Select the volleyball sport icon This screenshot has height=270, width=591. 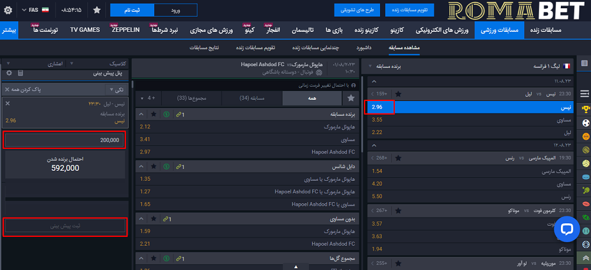click(585, 164)
